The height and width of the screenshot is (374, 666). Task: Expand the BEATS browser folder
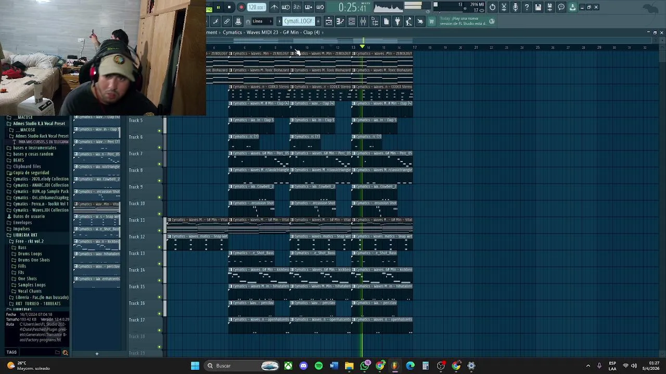(19, 161)
